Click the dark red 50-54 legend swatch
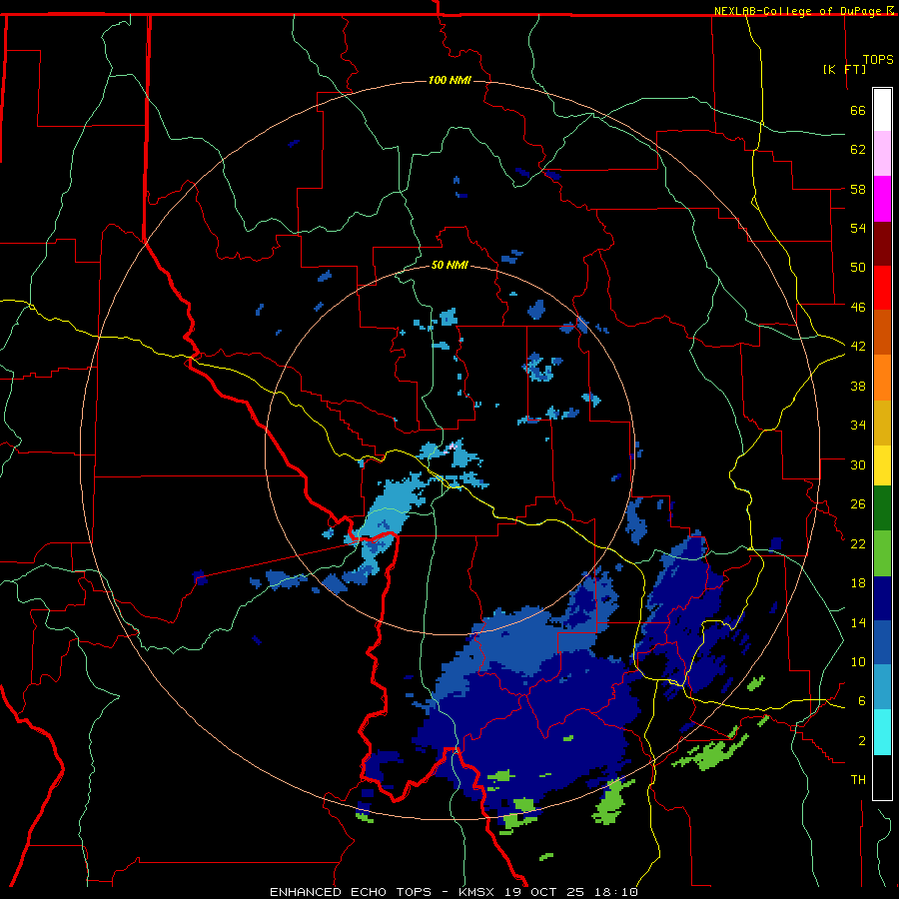899x899 pixels. pyautogui.click(x=882, y=244)
